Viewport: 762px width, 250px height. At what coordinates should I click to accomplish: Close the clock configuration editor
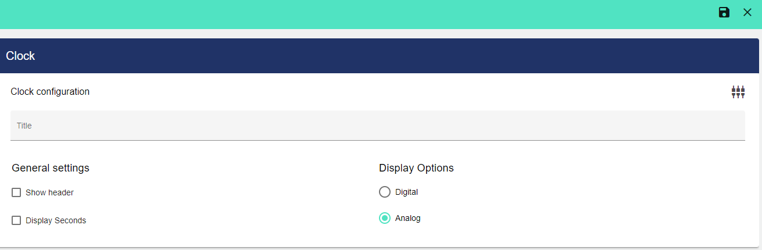coord(747,12)
